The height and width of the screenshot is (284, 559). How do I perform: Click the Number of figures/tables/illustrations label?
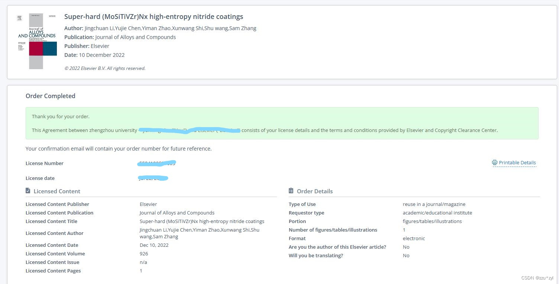pyautogui.click(x=333, y=230)
